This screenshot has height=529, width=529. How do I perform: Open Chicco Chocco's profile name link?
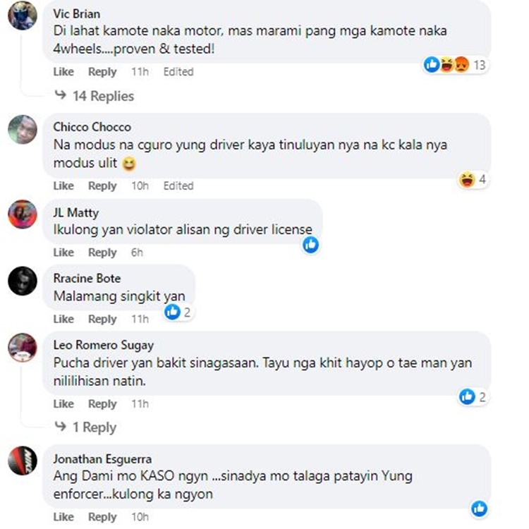click(92, 127)
